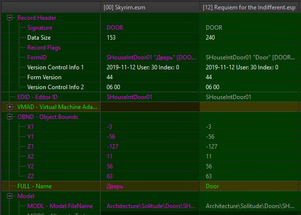The width and height of the screenshot is (301, 215).
Task: Click X2 value 11 in Requiem column
Action: 208,157
